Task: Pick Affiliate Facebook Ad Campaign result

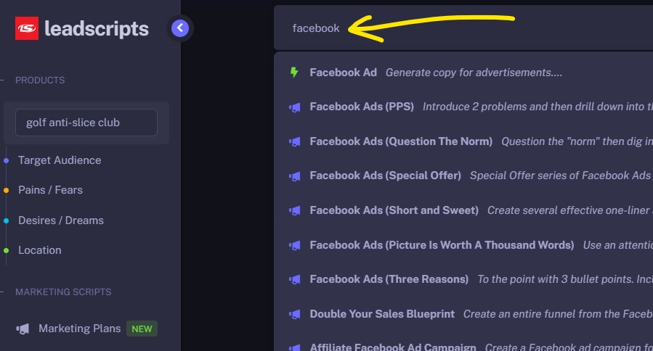Action: [393, 347]
